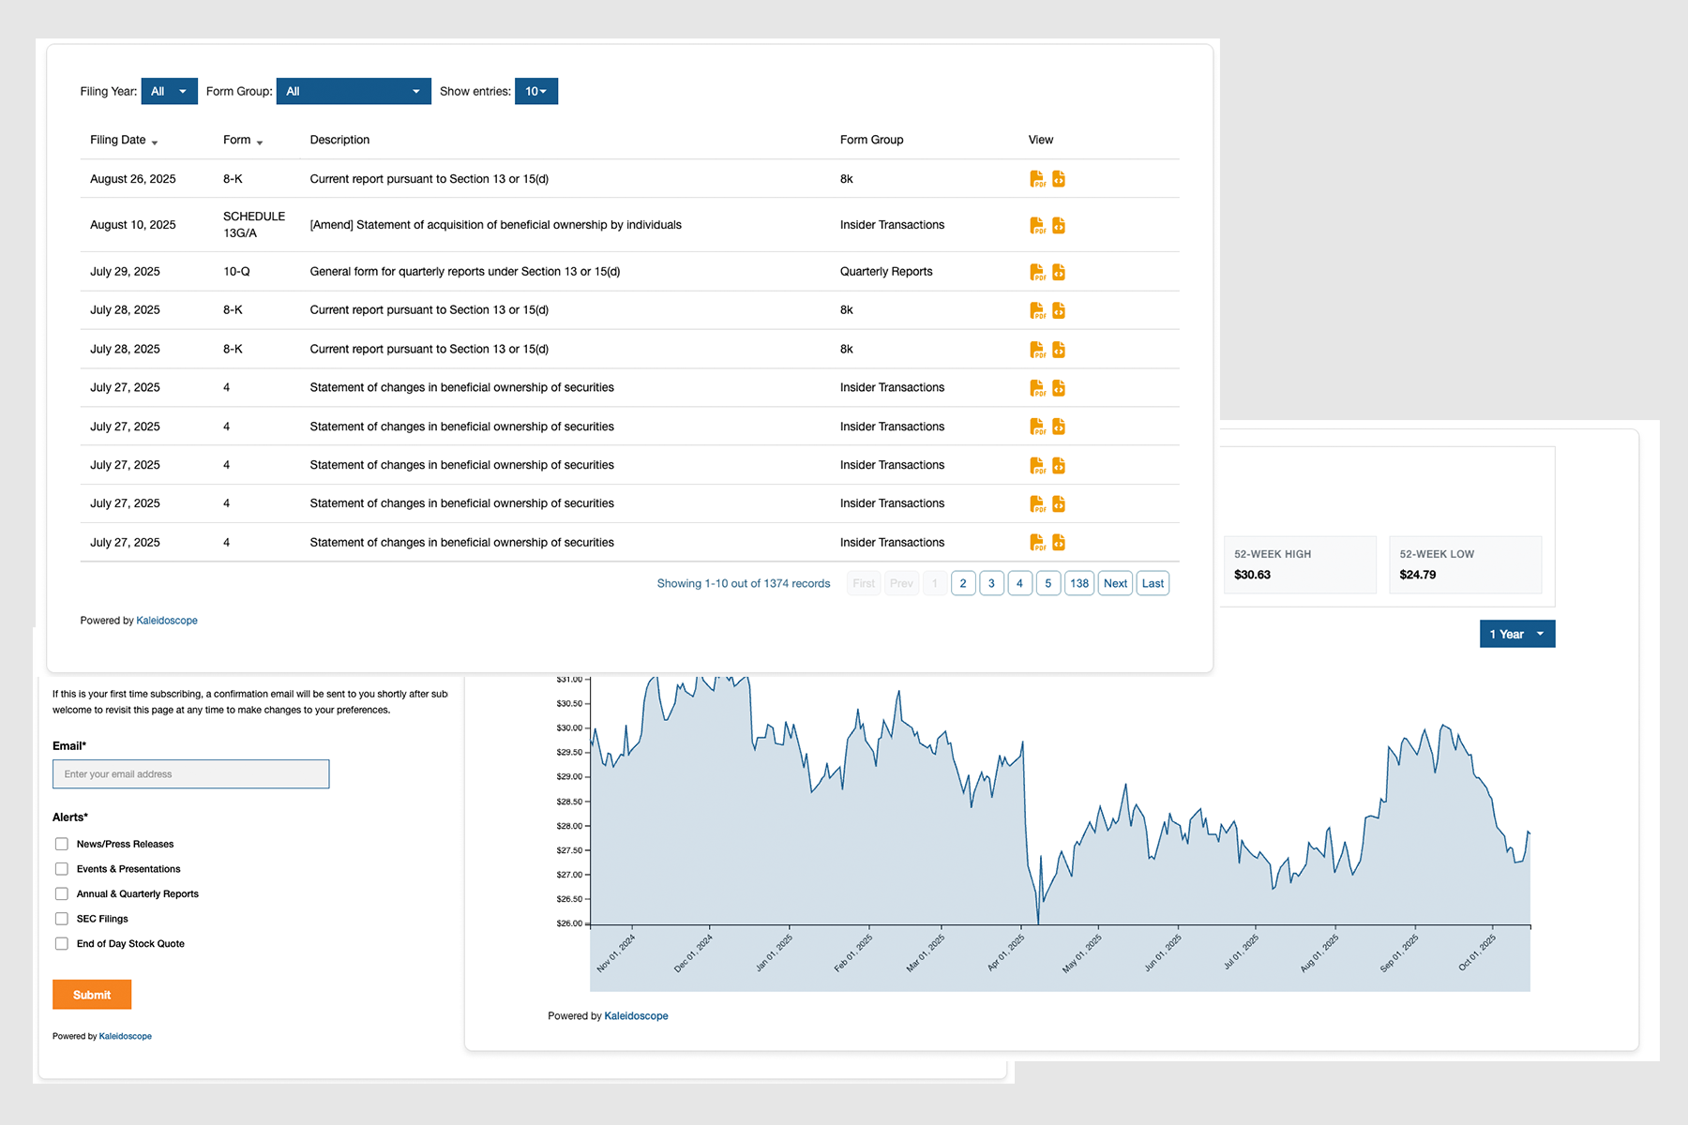The image size is (1688, 1125).
Task: Enable the News/Press Releases alert checkbox
Action: 61,844
